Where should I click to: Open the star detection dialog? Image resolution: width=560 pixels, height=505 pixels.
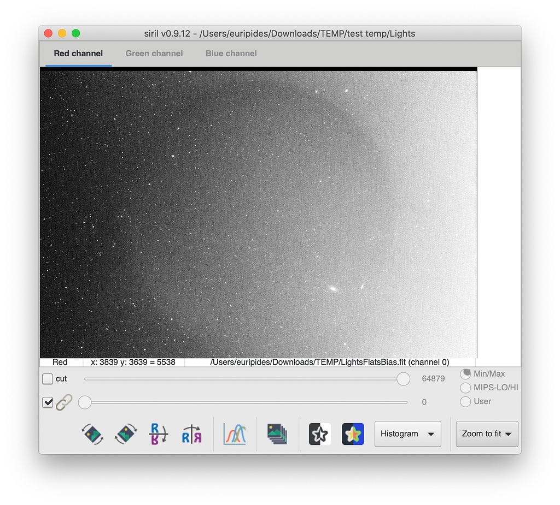coord(319,434)
